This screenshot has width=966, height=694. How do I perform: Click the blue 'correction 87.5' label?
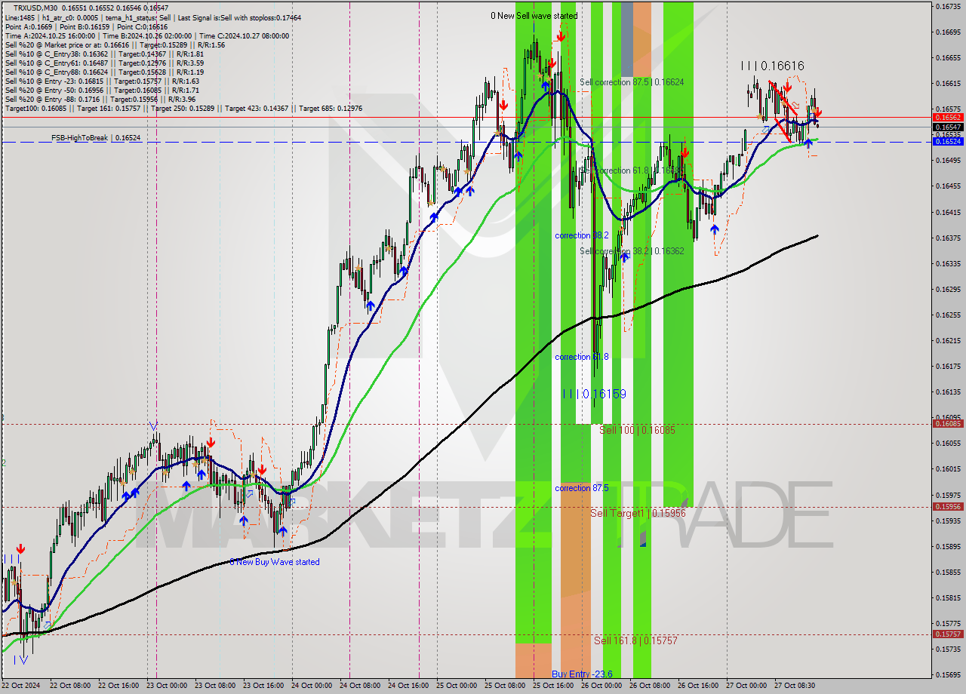tap(581, 488)
